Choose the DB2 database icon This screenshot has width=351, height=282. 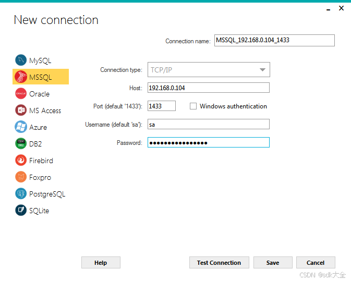21,143
